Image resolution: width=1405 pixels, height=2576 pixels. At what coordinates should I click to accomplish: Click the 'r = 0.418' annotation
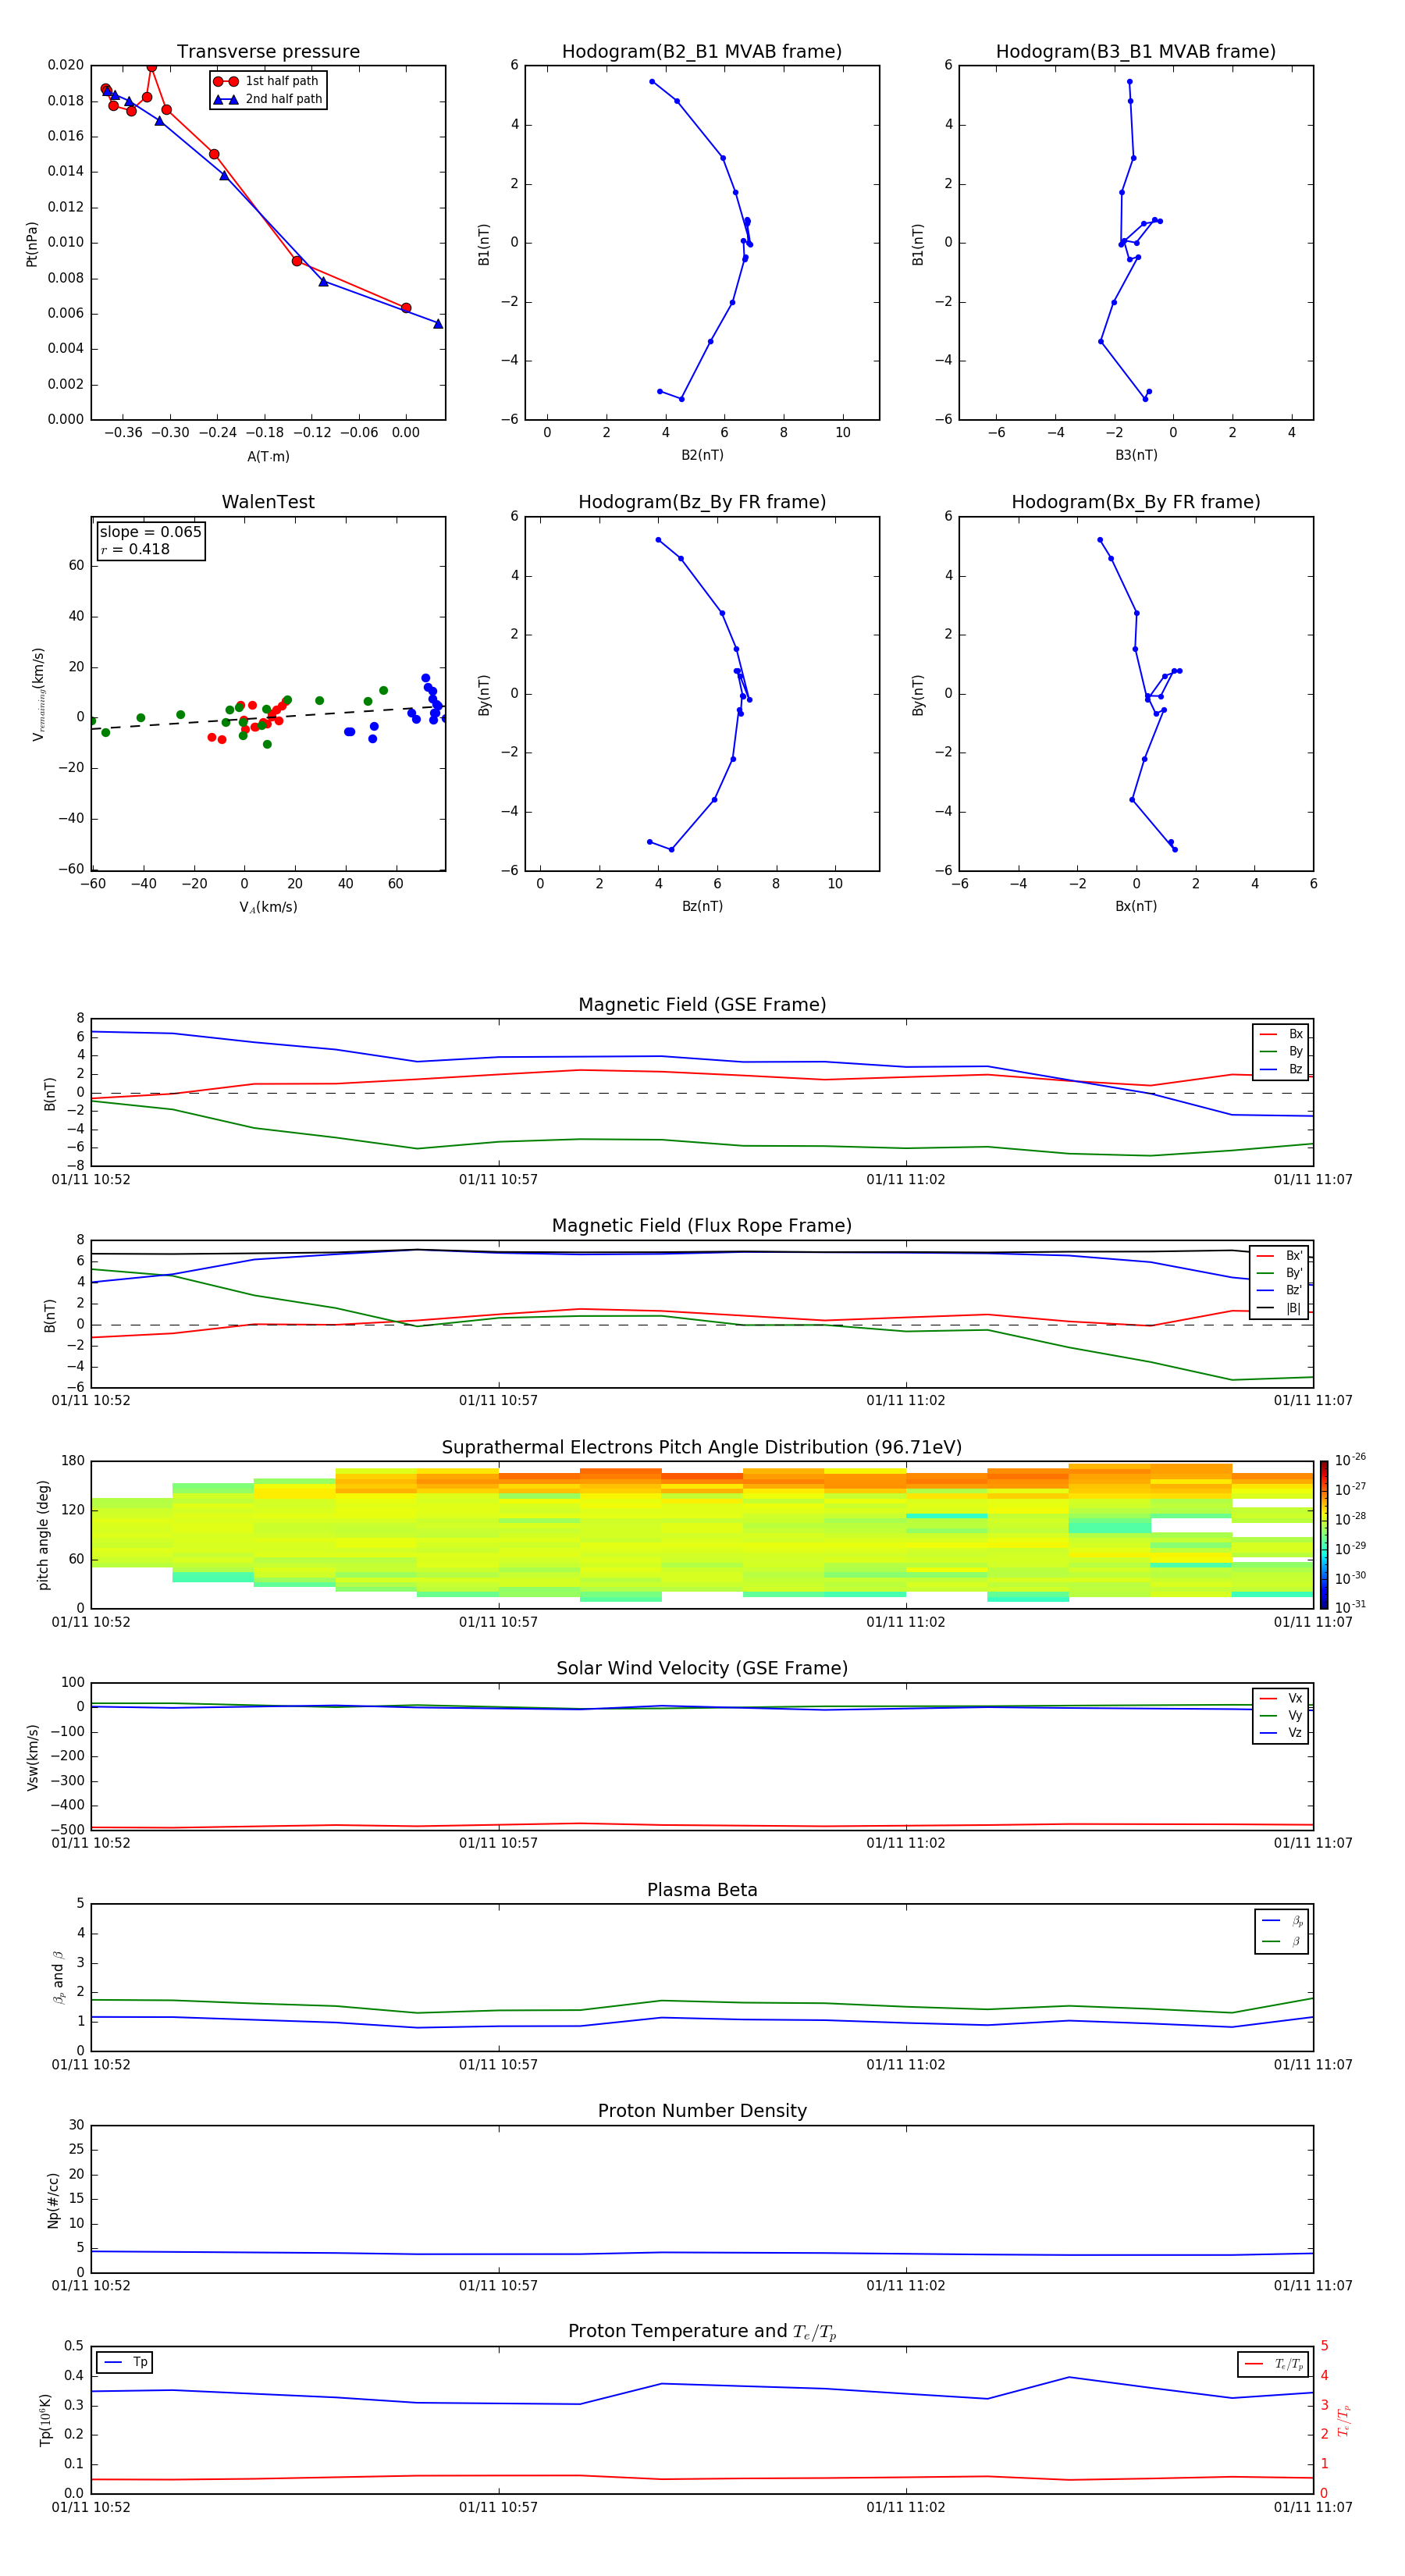(x=135, y=549)
